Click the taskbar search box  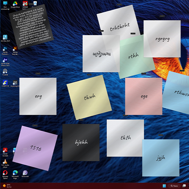174,186
